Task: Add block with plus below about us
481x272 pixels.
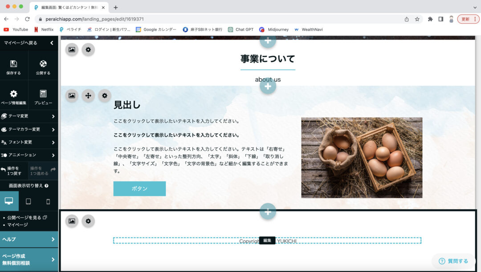Action: click(268, 86)
